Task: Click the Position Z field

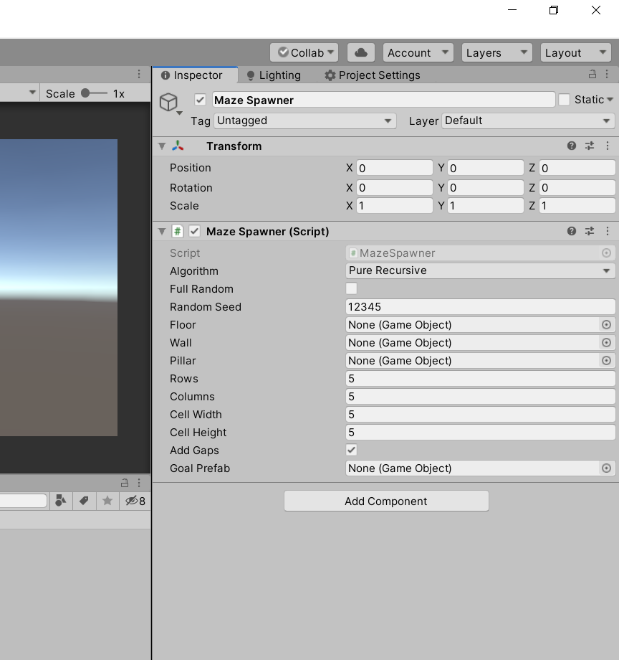Action: pyautogui.click(x=577, y=168)
